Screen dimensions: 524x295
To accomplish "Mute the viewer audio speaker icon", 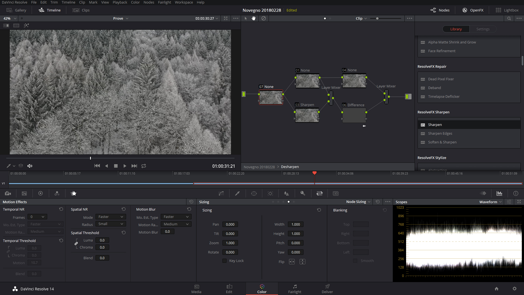I will [30, 166].
